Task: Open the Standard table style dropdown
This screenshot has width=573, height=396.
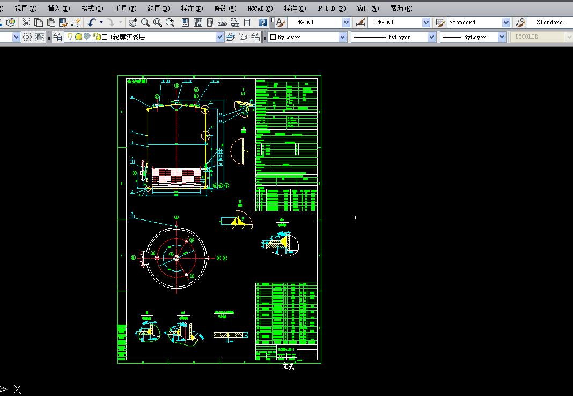Action: (506, 23)
